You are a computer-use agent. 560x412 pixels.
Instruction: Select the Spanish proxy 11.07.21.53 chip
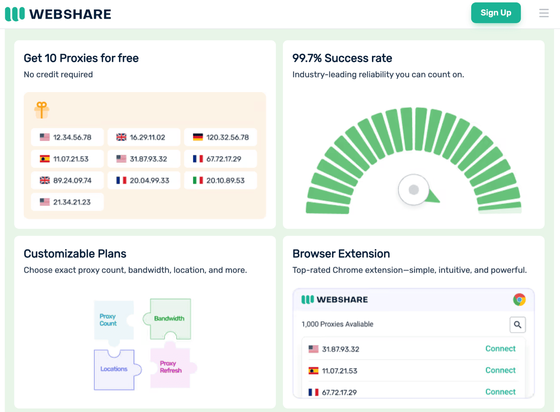point(67,159)
